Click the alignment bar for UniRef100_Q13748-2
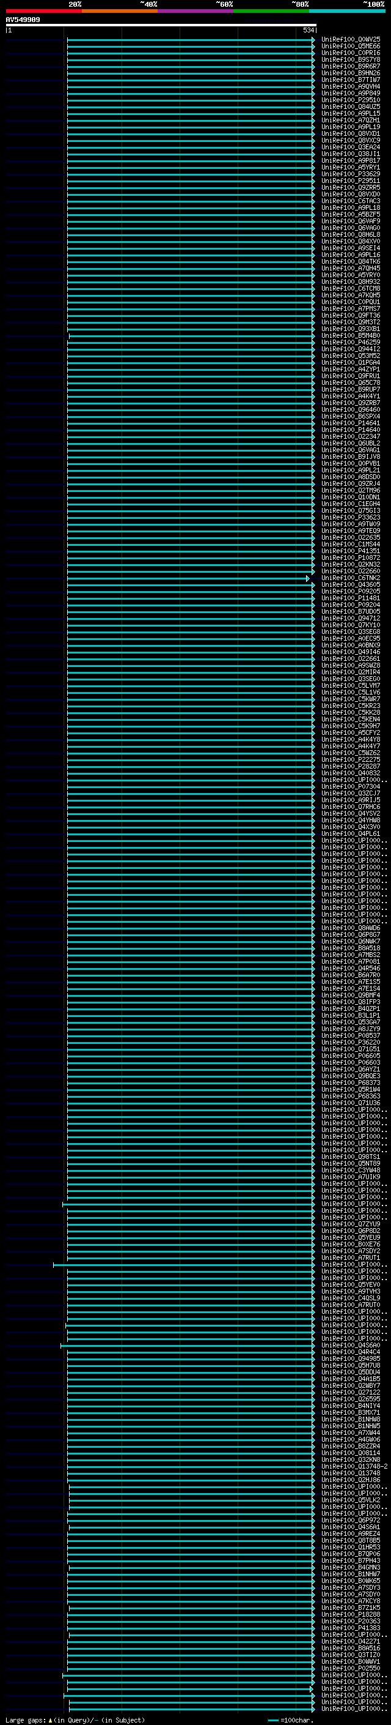Viewport: 391px width, 1725px height. click(x=191, y=1467)
